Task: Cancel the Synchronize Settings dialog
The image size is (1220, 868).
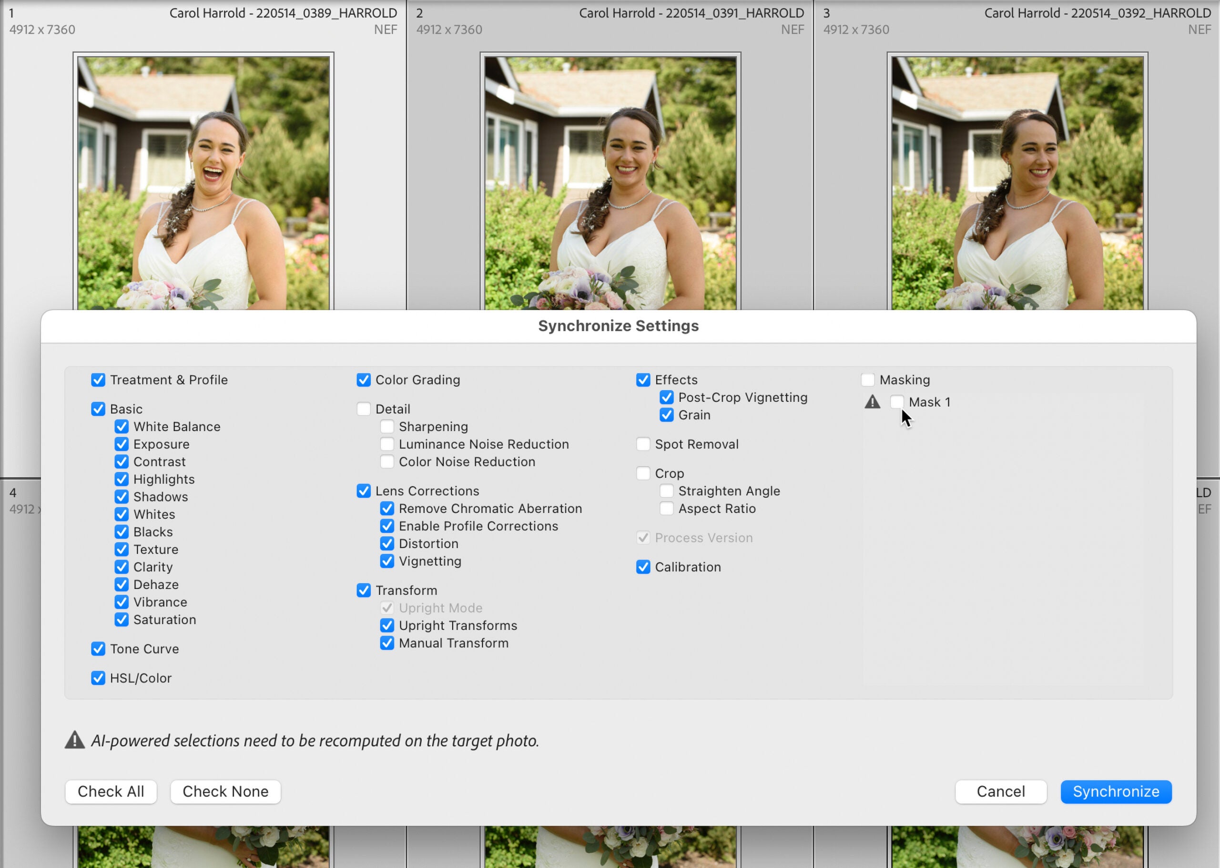Action: 1001,792
